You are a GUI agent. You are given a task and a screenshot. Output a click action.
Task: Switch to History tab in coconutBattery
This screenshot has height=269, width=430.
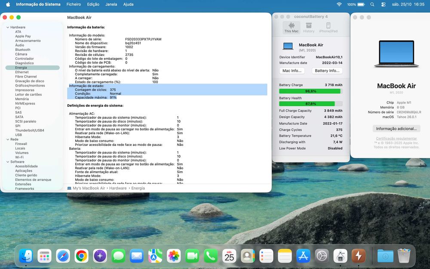(x=309, y=28)
